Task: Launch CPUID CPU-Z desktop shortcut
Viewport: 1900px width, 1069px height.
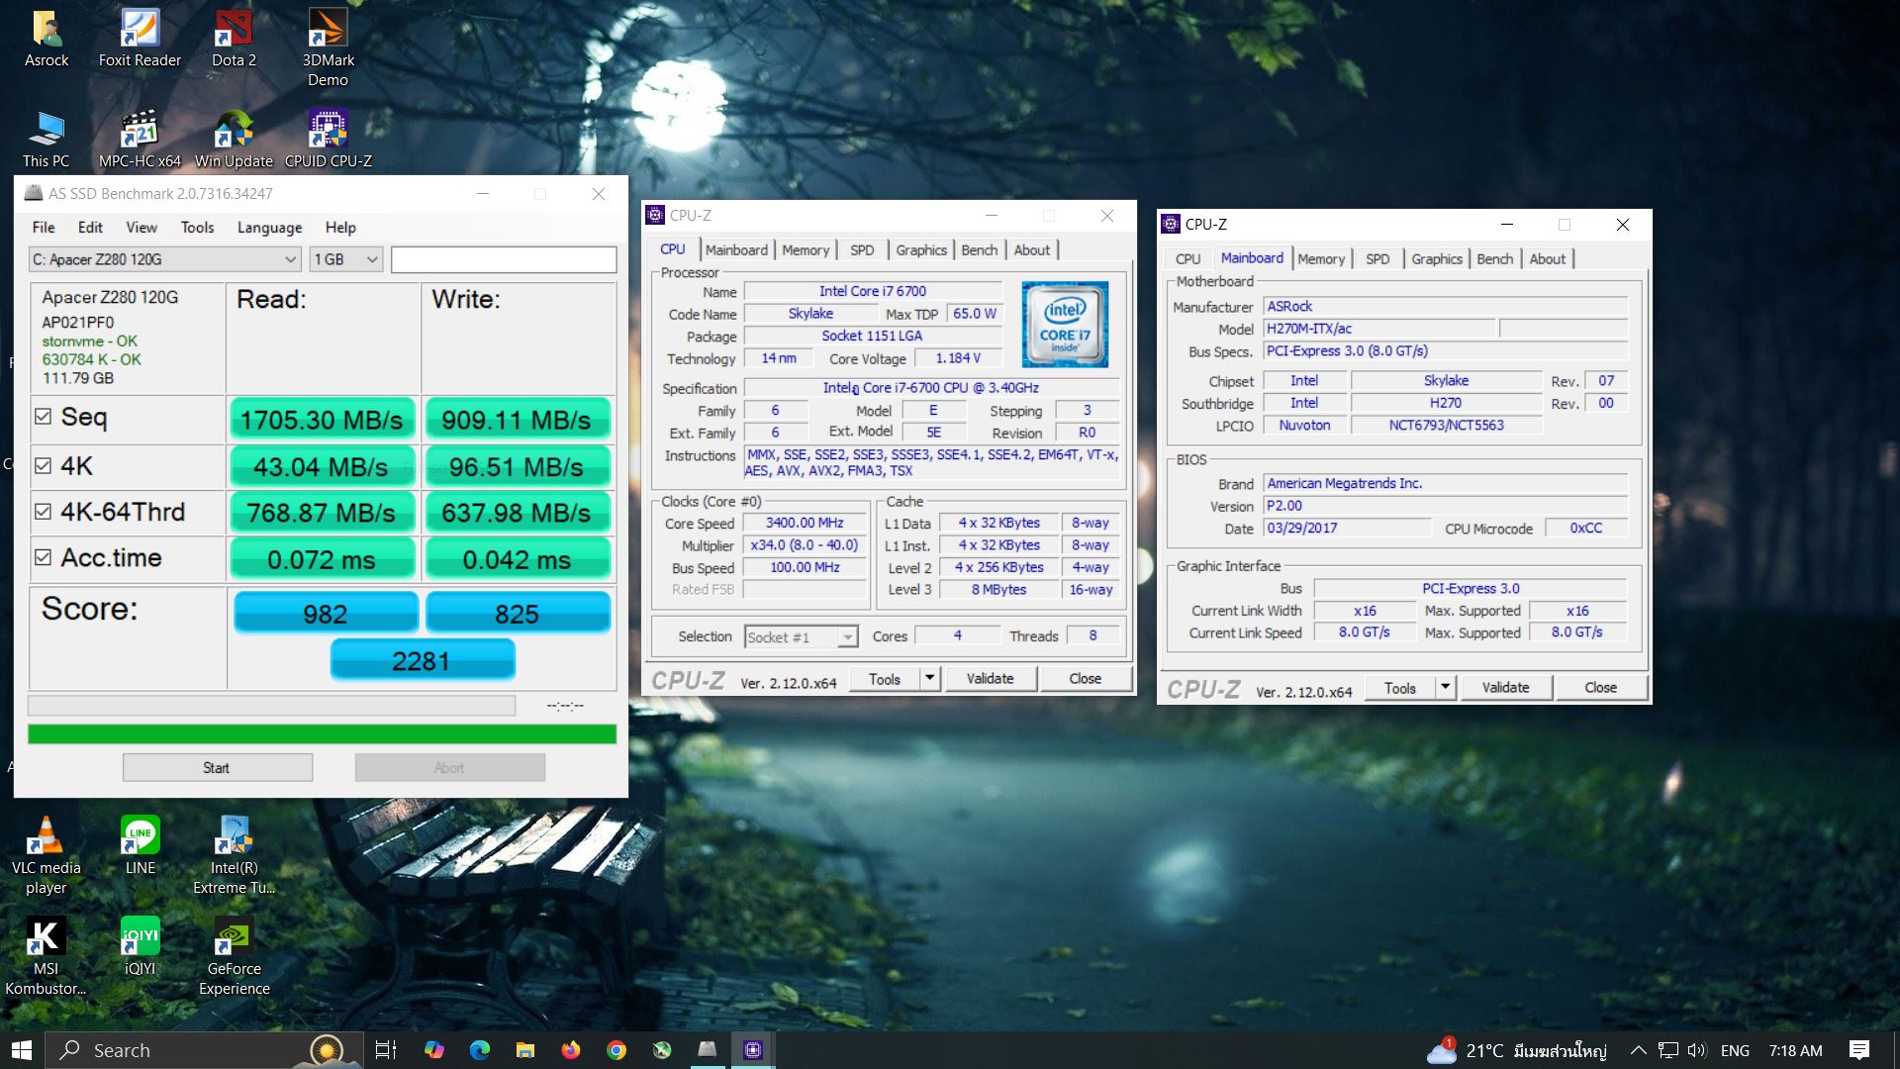Action: click(328, 140)
